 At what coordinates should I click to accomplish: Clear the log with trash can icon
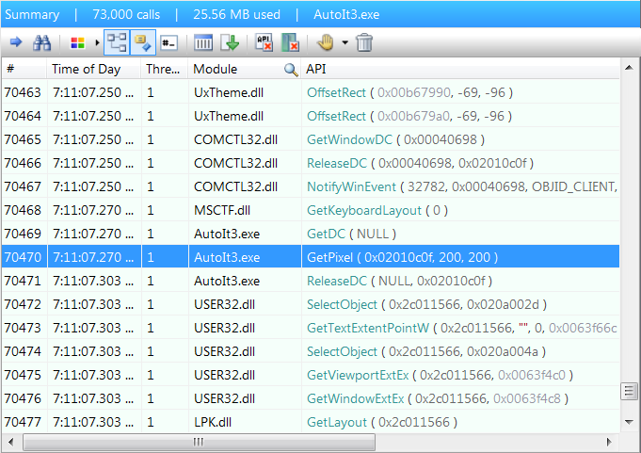(x=364, y=42)
